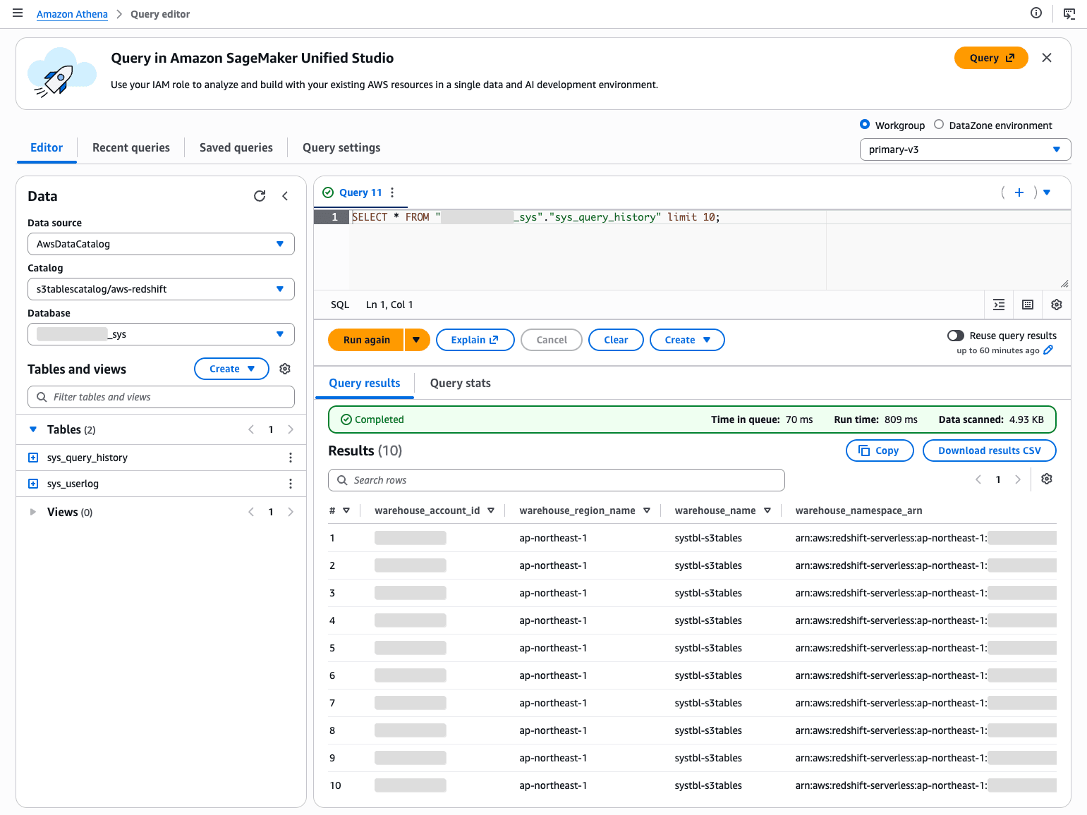
Task: Format the query with the indent icon
Action: pyautogui.click(x=999, y=305)
